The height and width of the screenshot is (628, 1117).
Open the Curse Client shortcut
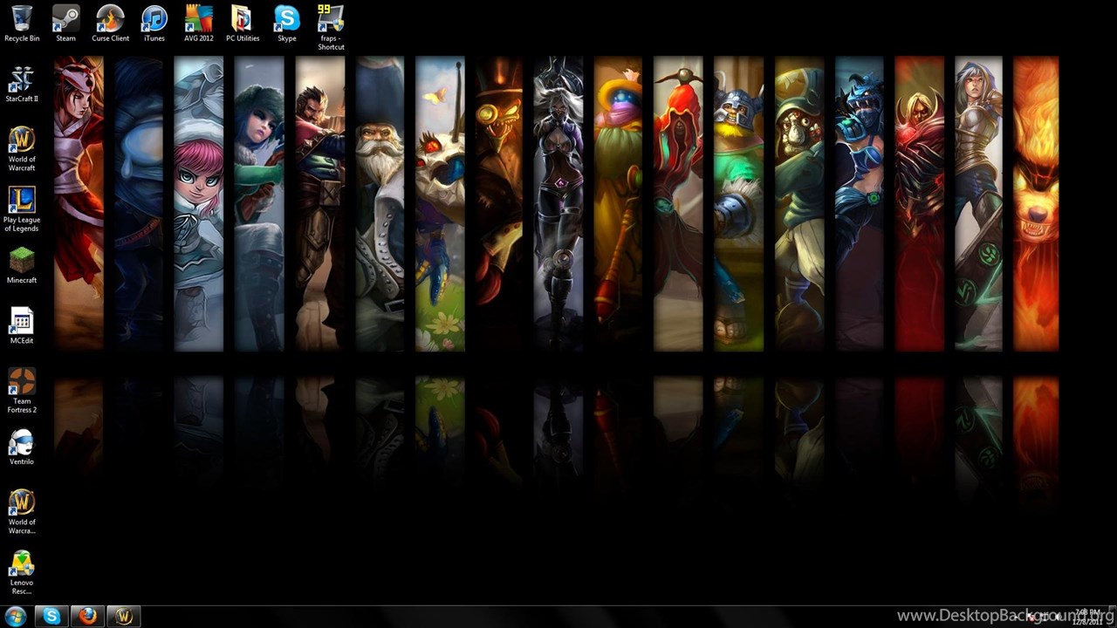[110, 18]
